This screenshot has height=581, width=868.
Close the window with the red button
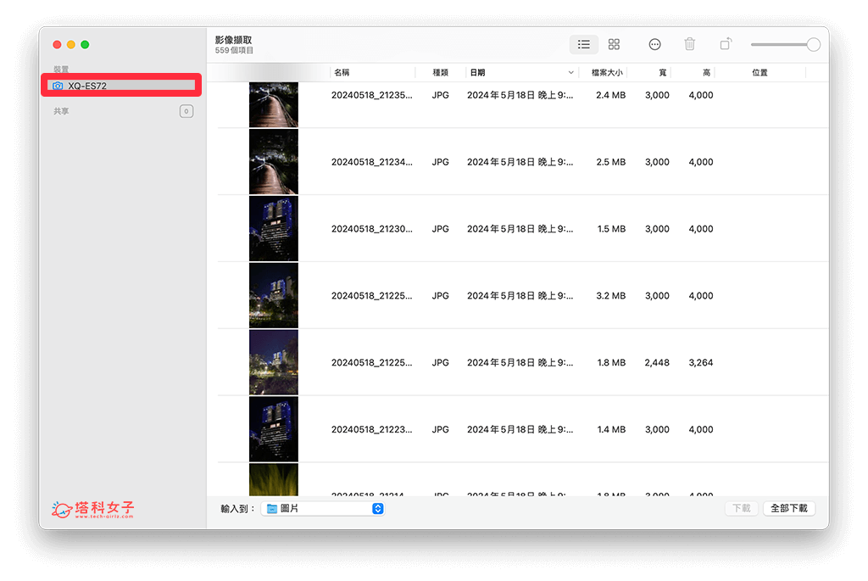pyautogui.click(x=57, y=44)
